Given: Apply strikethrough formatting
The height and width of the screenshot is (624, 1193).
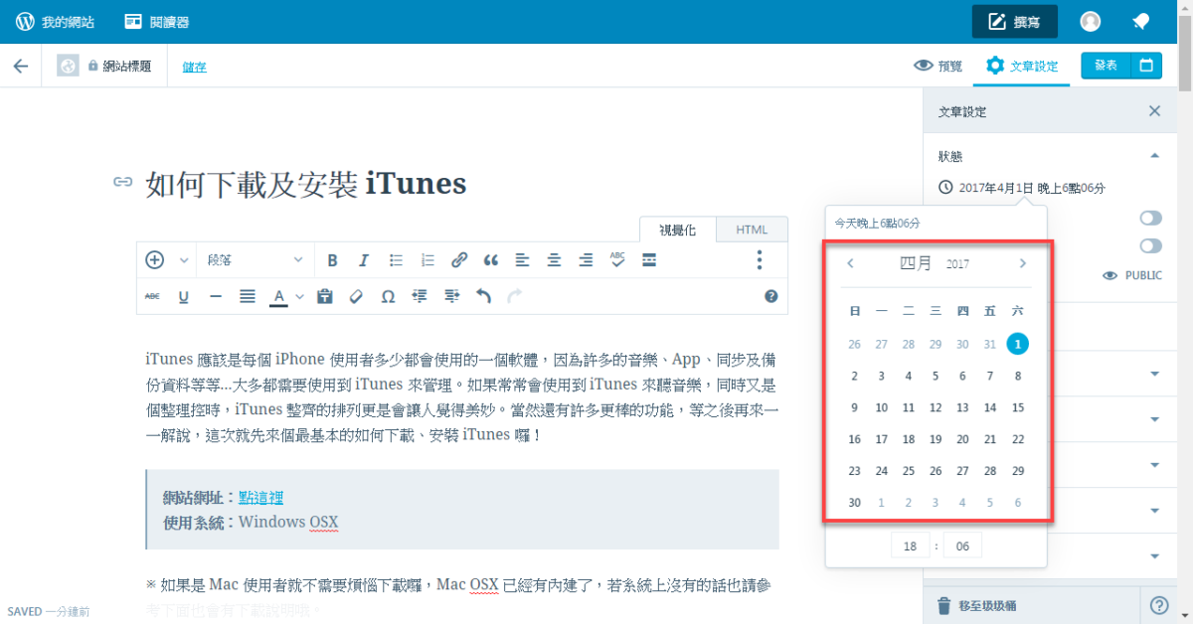Looking at the screenshot, I should coord(152,296).
